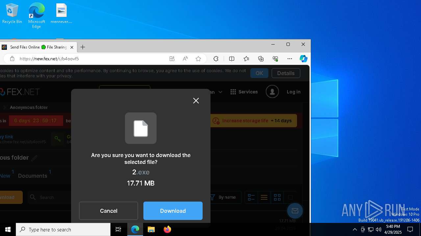Image resolution: width=421 pixels, height=236 pixels.
Task: Show hidden tray icons chevron
Action: point(355,229)
